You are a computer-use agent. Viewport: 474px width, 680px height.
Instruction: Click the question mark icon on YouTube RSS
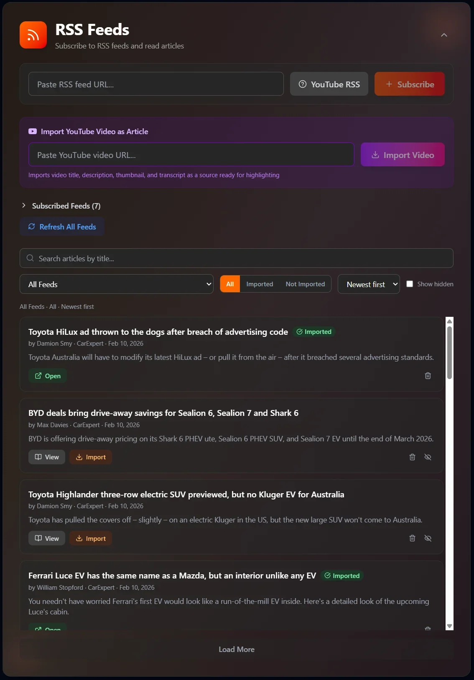click(x=302, y=84)
